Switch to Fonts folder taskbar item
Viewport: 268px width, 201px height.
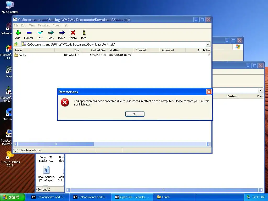[174, 197]
